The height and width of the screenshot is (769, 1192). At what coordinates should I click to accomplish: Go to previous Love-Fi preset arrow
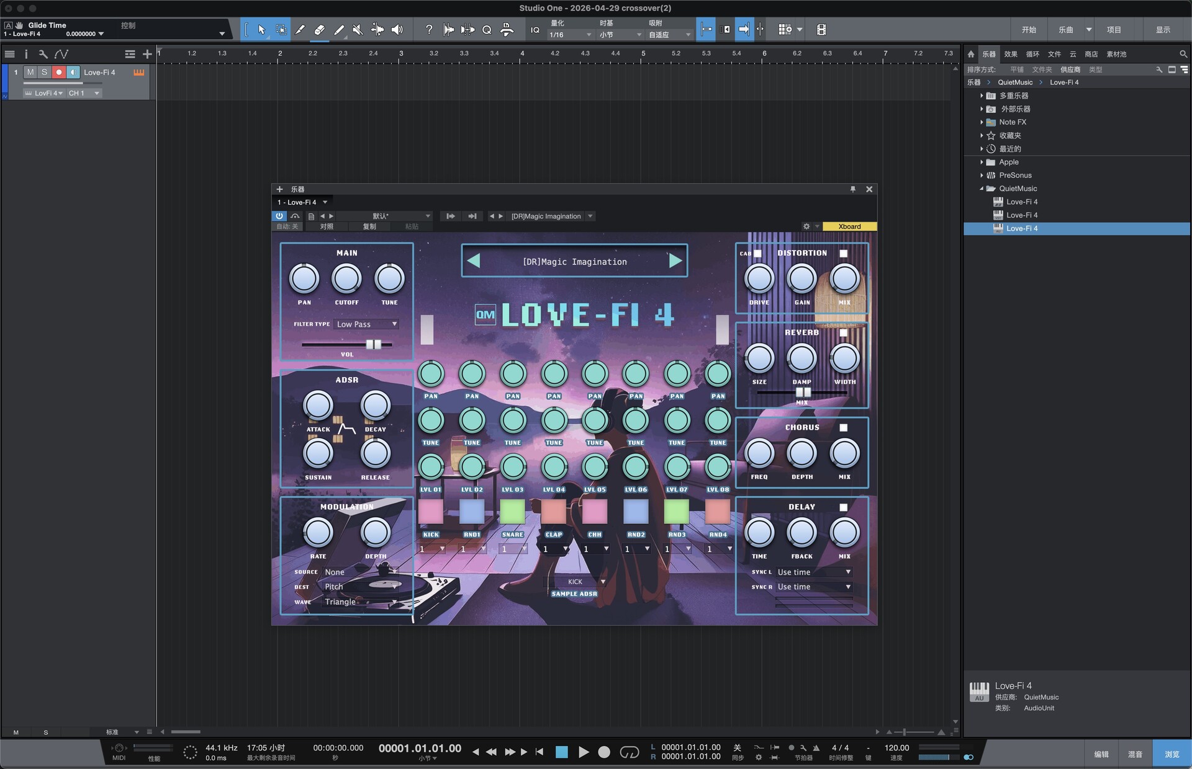point(474,260)
